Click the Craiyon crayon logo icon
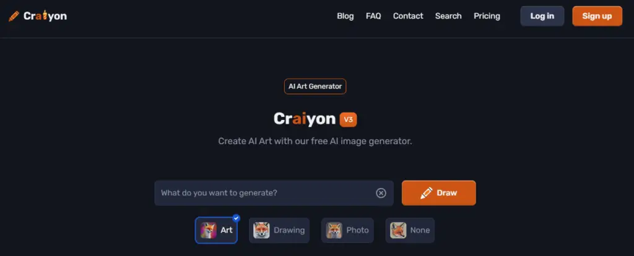 [14, 16]
